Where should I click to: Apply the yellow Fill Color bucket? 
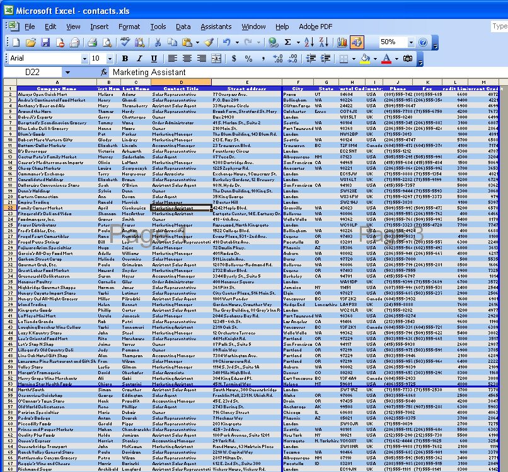[365, 59]
